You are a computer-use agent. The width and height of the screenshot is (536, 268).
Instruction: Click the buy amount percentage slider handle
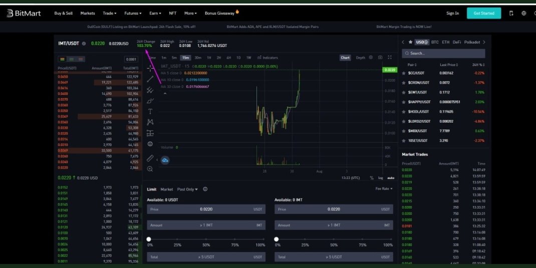[149, 239]
